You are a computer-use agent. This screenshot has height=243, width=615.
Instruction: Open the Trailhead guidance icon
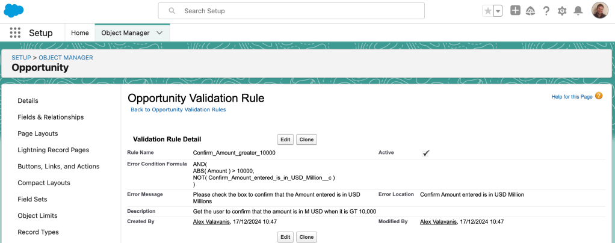(530, 11)
